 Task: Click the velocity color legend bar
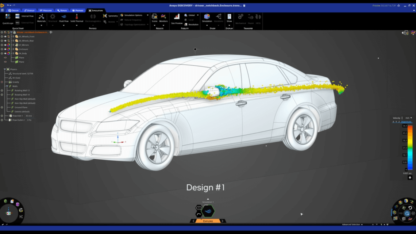410,147
